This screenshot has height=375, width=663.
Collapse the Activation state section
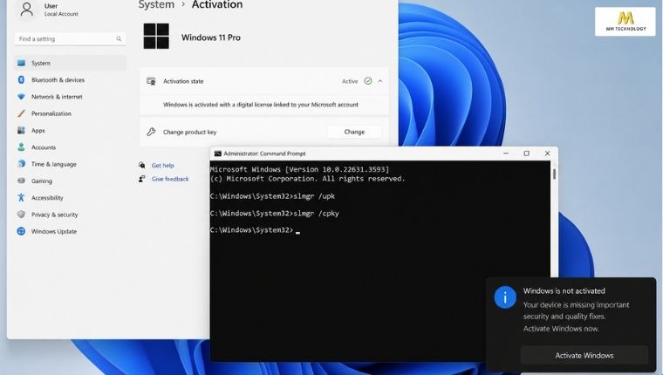(380, 81)
